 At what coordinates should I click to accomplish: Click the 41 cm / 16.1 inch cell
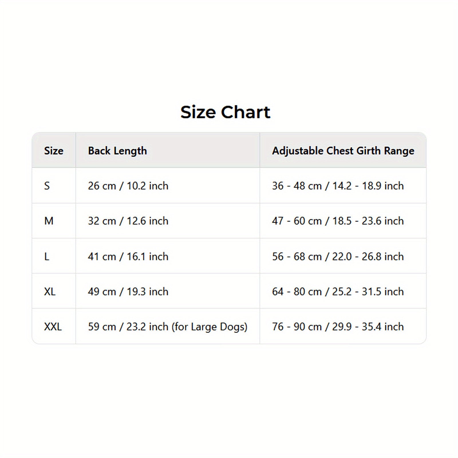tap(128, 256)
